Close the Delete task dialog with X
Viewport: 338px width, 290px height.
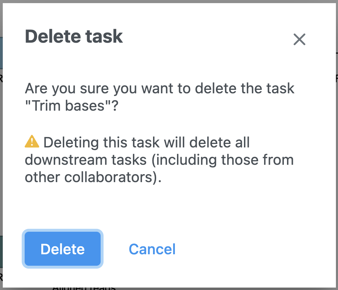click(299, 40)
